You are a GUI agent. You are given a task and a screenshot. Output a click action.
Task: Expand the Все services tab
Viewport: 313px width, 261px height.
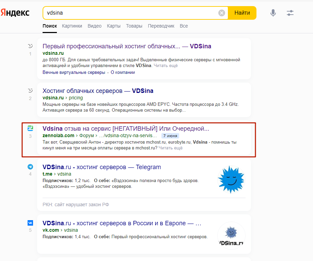(x=184, y=26)
